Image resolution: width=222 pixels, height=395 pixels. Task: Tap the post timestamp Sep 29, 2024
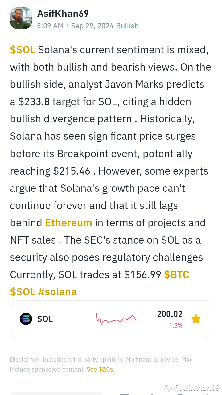pos(92,26)
